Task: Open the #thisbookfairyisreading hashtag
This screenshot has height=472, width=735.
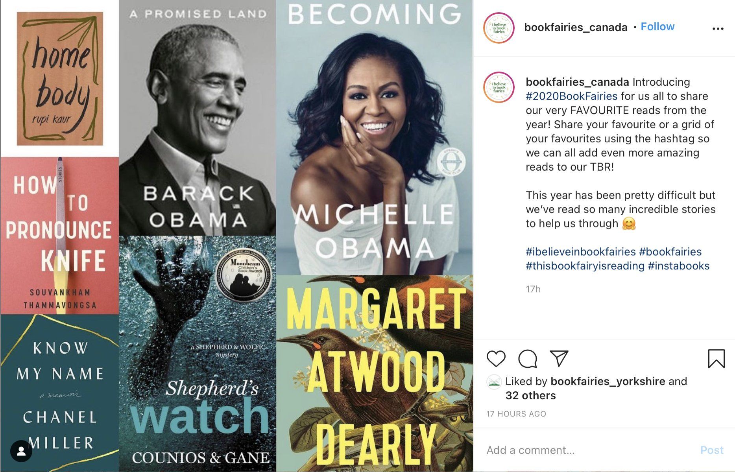Action: tap(585, 266)
